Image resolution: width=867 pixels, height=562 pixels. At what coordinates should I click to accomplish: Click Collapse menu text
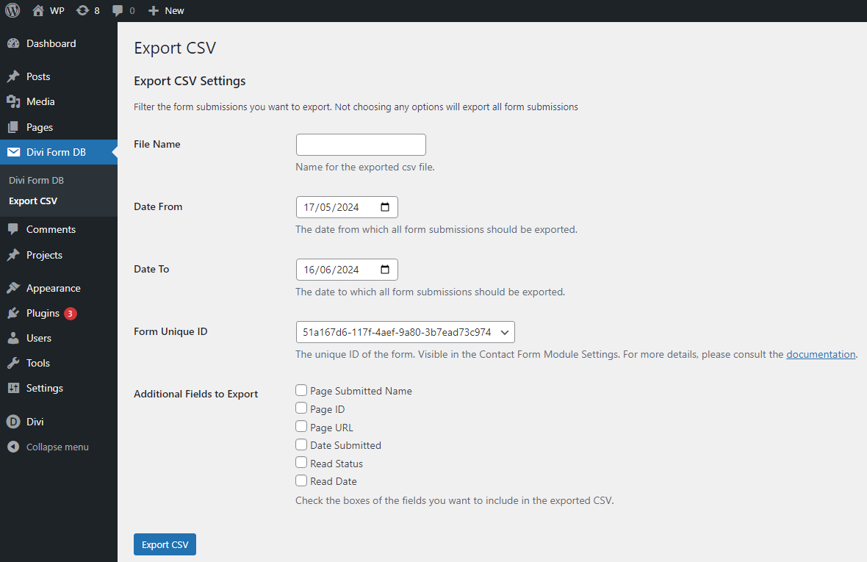tap(57, 447)
